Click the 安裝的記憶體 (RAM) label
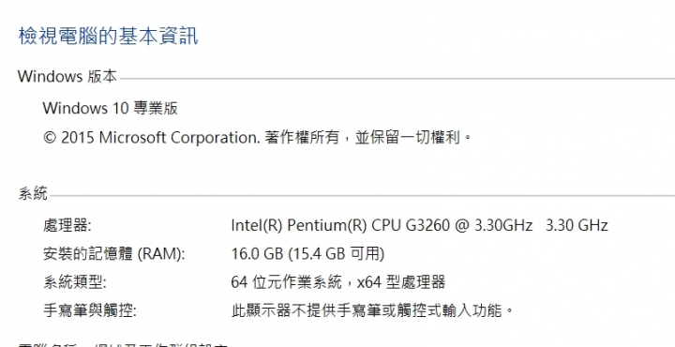This screenshot has width=675, height=347. point(114,253)
